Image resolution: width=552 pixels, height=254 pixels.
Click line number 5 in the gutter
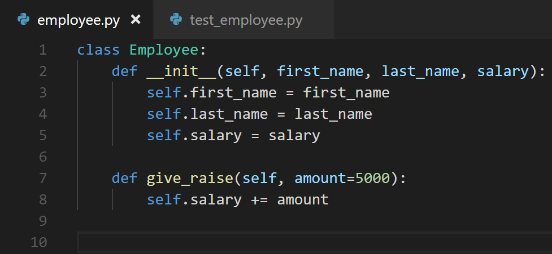tap(43, 135)
